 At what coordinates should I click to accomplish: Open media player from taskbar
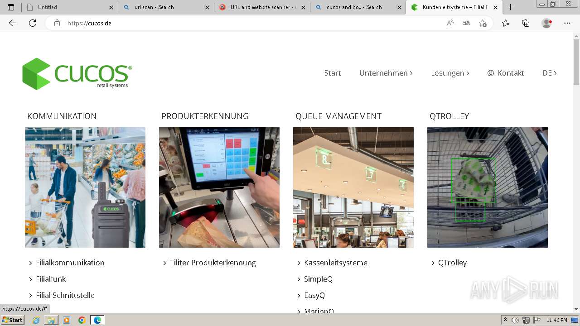pos(67,320)
